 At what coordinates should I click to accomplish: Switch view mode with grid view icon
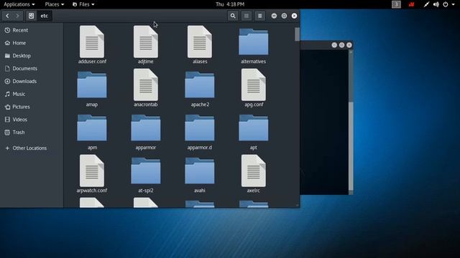tap(247, 16)
